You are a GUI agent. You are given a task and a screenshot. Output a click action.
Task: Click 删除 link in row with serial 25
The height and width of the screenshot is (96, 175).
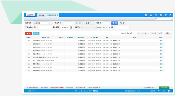(x=161, y=67)
